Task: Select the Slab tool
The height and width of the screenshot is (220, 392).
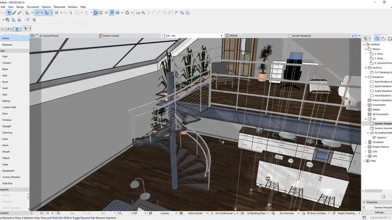Action: pos(5,76)
